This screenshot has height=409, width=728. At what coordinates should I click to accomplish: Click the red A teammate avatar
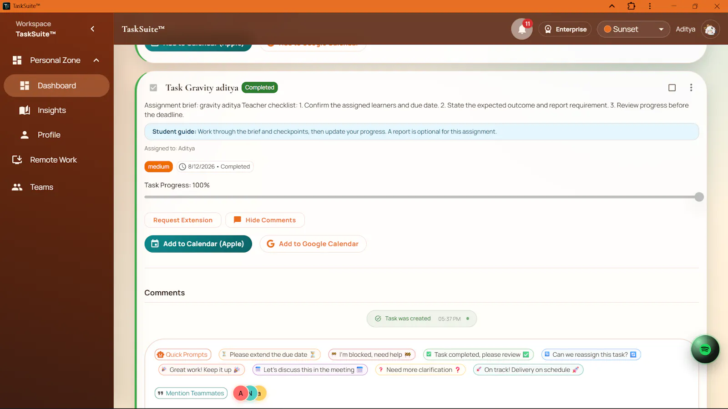coord(241,393)
